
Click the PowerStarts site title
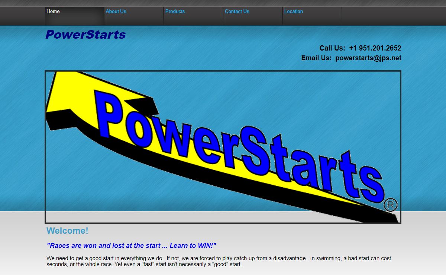tap(85, 35)
